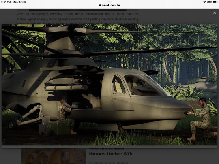Open the Safari three-dot multitasking menu
The image size is (219, 164).
[109, 2]
